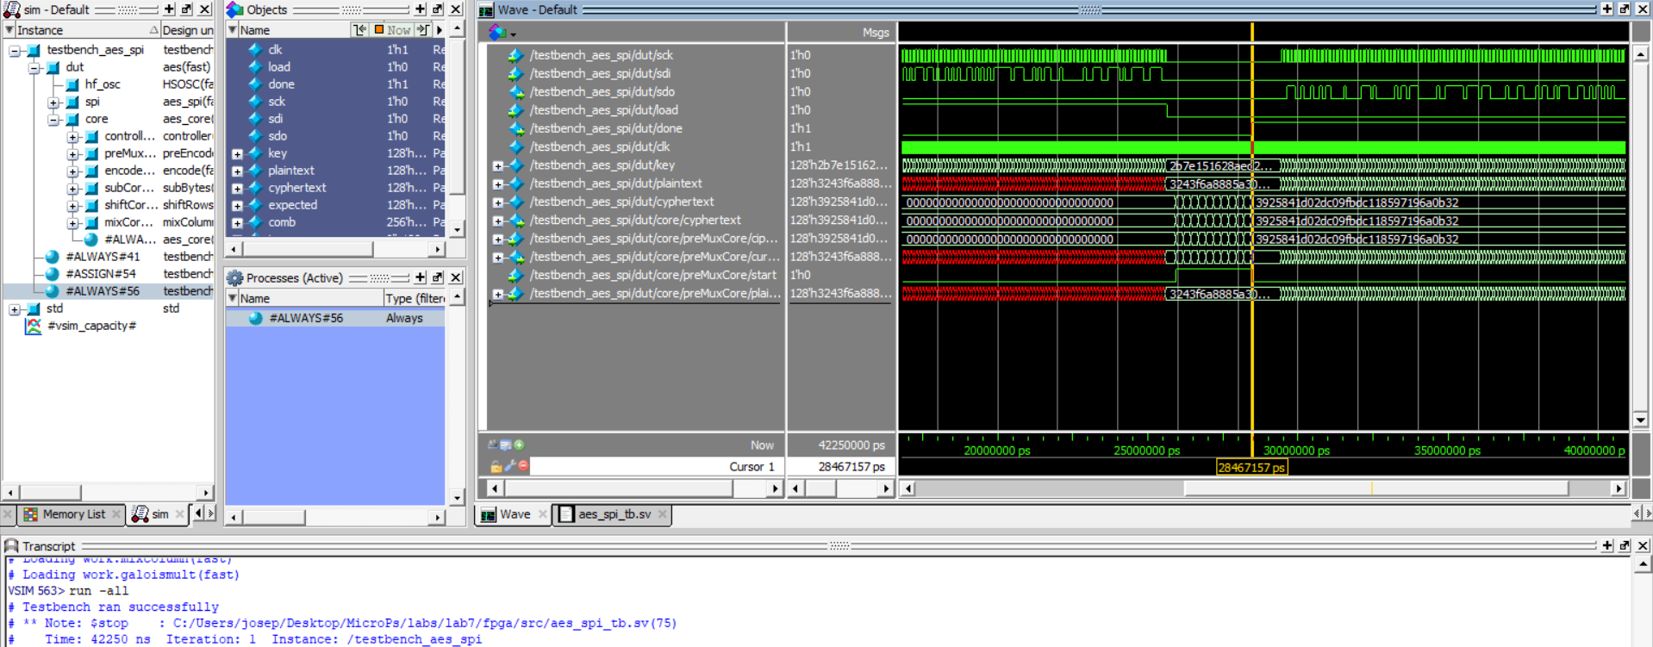
Task: Open the Instance column filter triangle
Action: click(9, 29)
